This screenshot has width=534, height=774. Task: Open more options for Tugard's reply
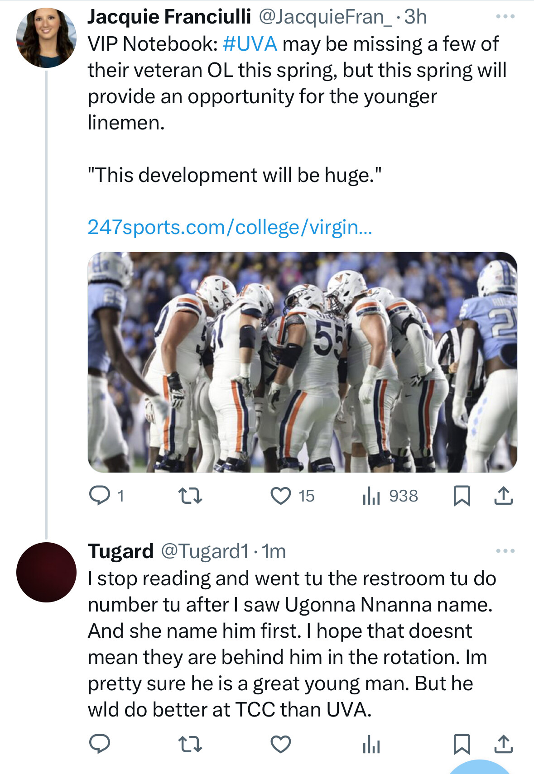tap(505, 551)
